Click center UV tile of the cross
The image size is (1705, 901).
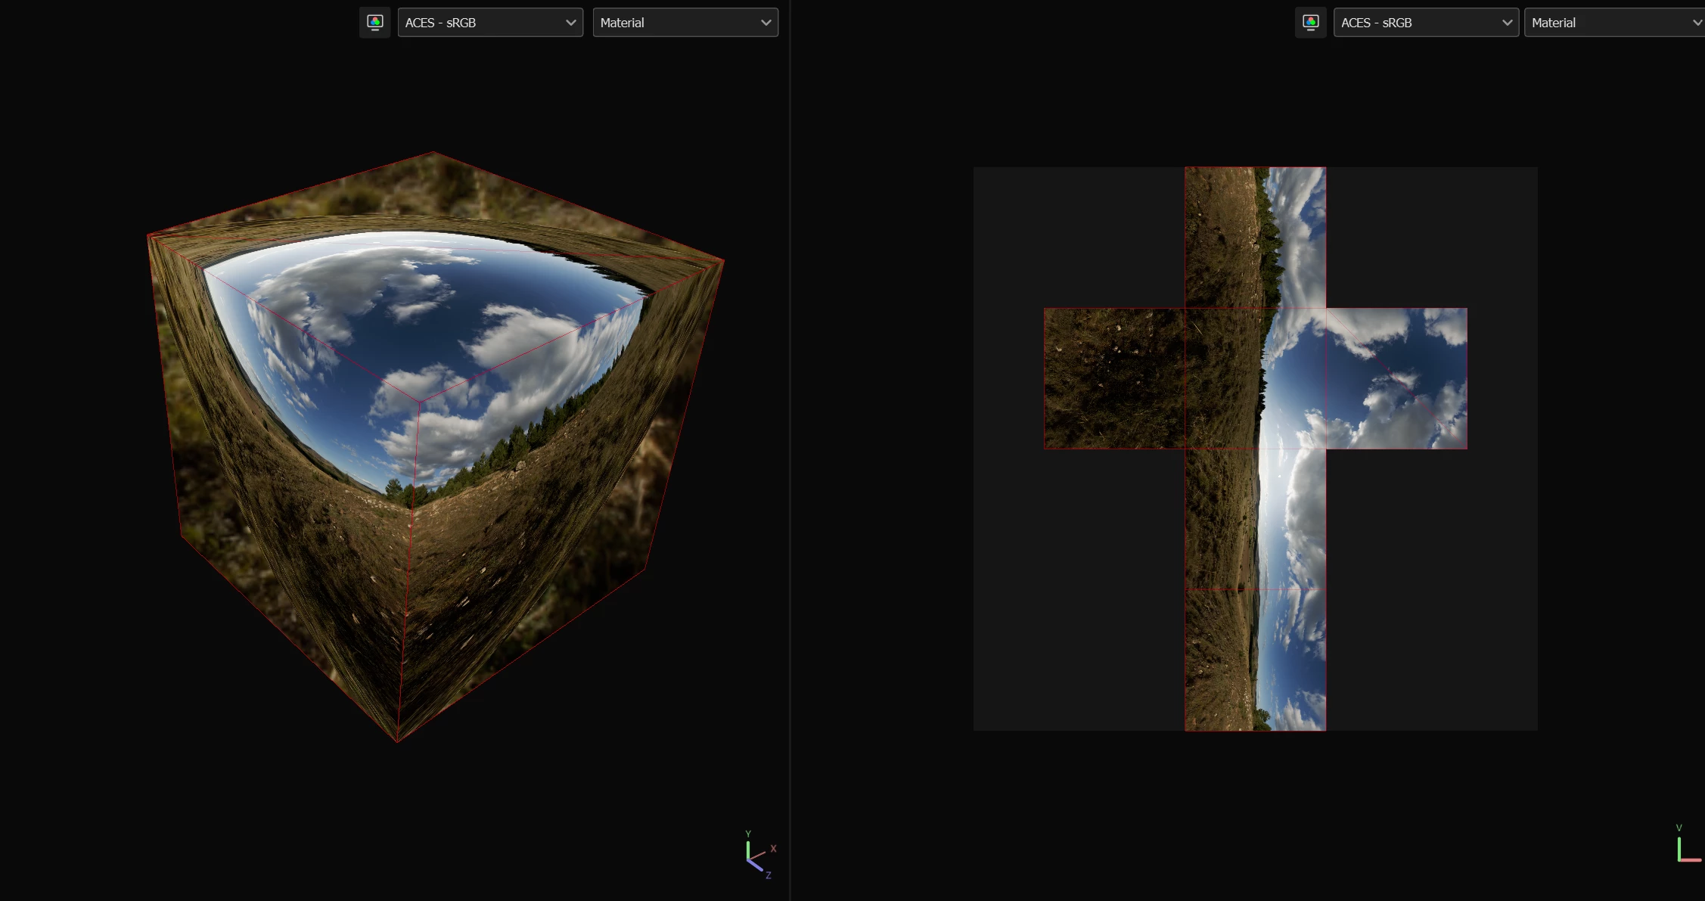(1255, 378)
